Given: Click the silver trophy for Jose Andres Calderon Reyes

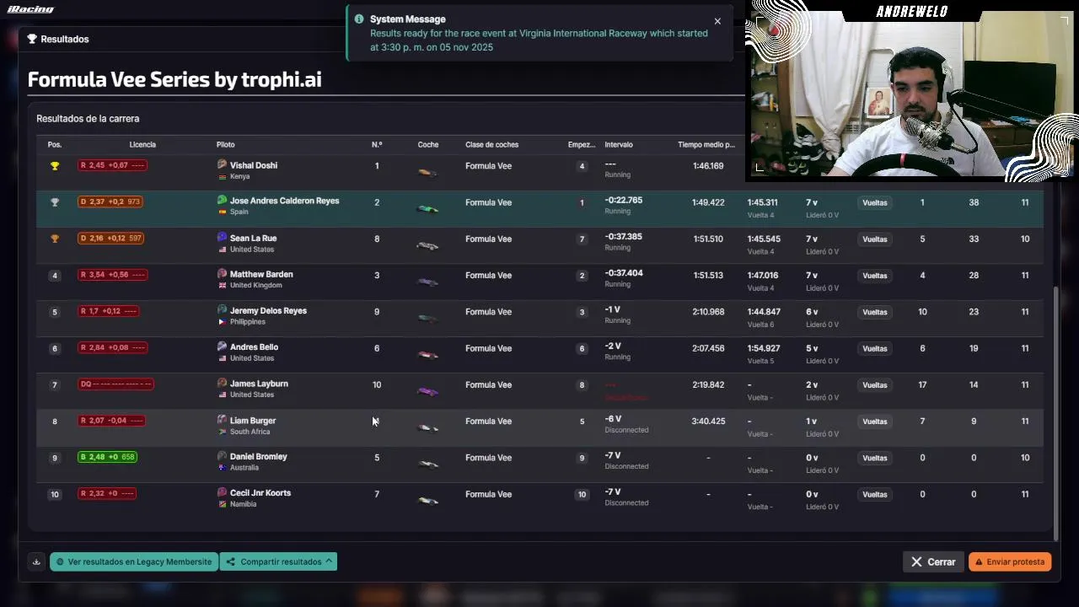Looking at the screenshot, I should 55,202.
